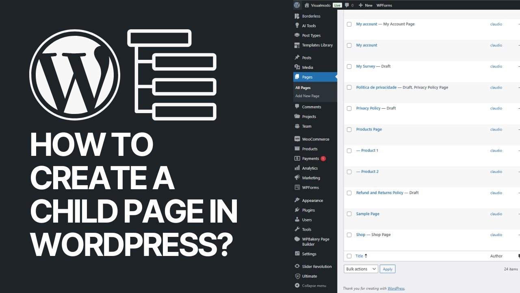Image resolution: width=520 pixels, height=293 pixels.
Task: Open AI Tools lightbulb icon
Action: tap(297, 26)
